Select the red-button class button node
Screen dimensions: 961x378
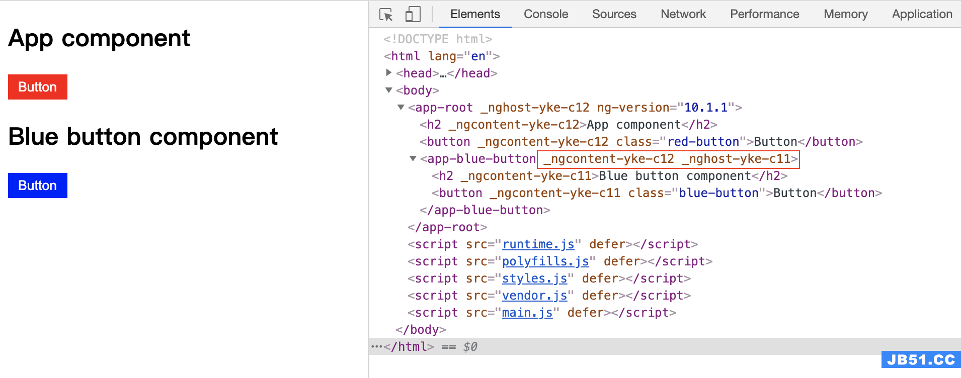641,142
